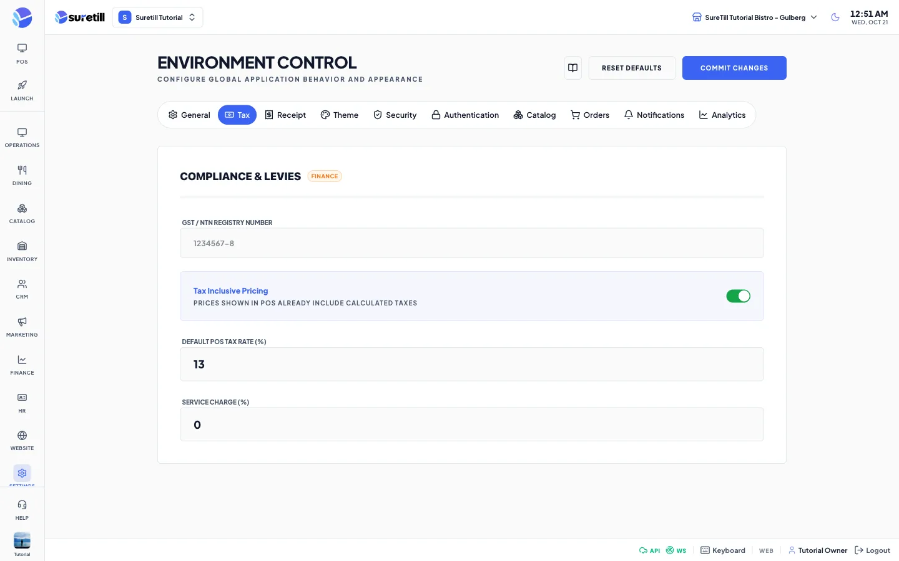Click Tutorial Owner in the footer
The height and width of the screenshot is (561, 899).
coord(818,550)
